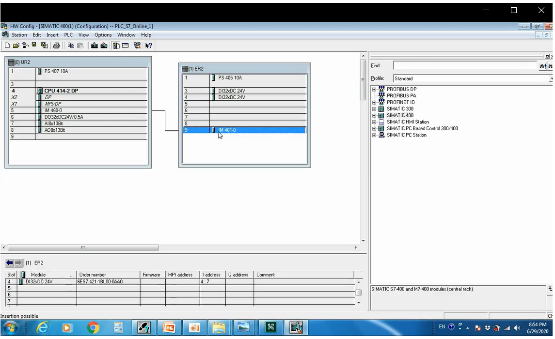Select DO32xDC24V/0.5A module in UR2

tap(63, 117)
